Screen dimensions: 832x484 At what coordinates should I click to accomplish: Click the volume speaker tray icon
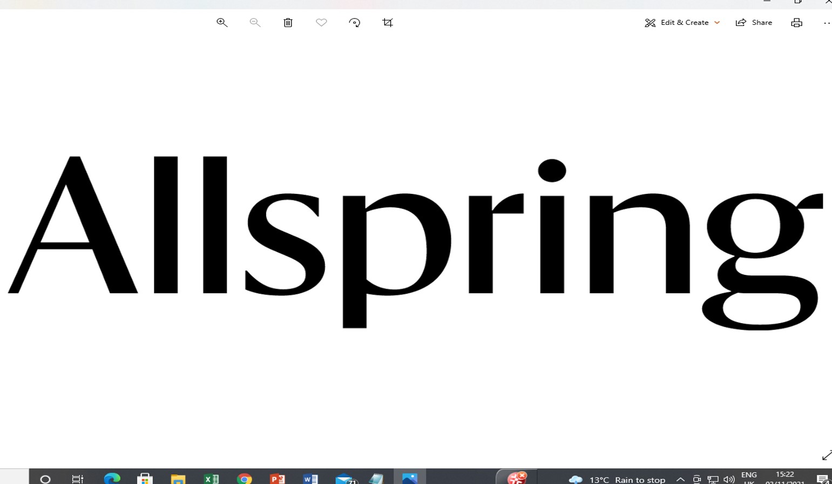point(729,479)
